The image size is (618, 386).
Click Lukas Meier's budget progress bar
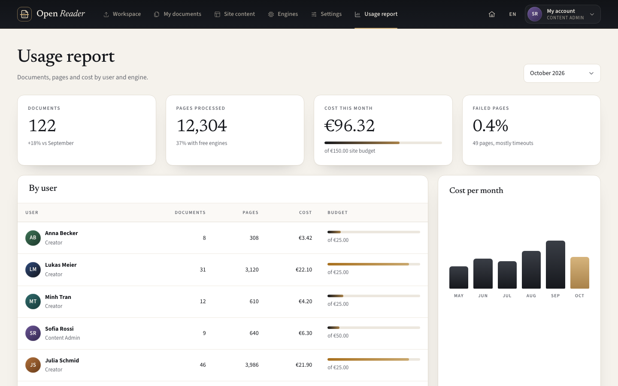(x=374, y=264)
